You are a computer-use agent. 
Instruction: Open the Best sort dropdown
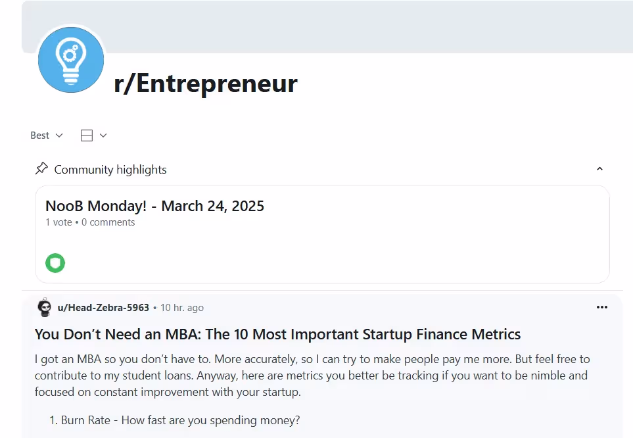(x=47, y=135)
